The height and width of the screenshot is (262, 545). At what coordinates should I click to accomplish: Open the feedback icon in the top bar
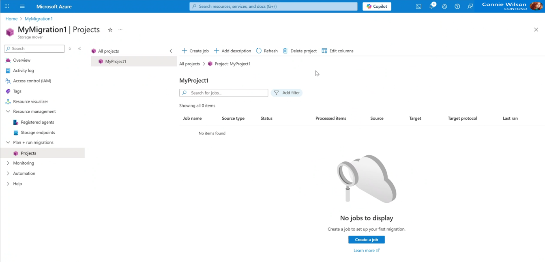(x=470, y=6)
